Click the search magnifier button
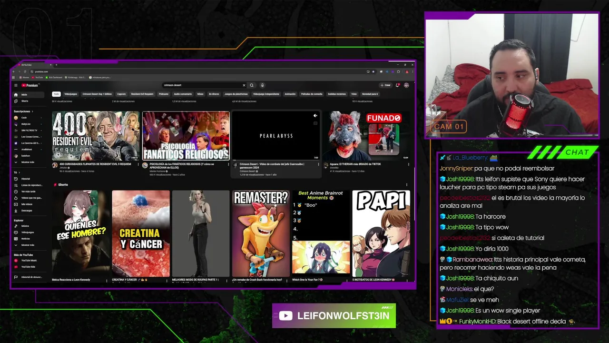 click(x=252, y=85)
